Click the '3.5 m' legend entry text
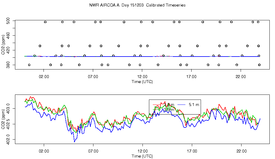 [x=169, y=110]
